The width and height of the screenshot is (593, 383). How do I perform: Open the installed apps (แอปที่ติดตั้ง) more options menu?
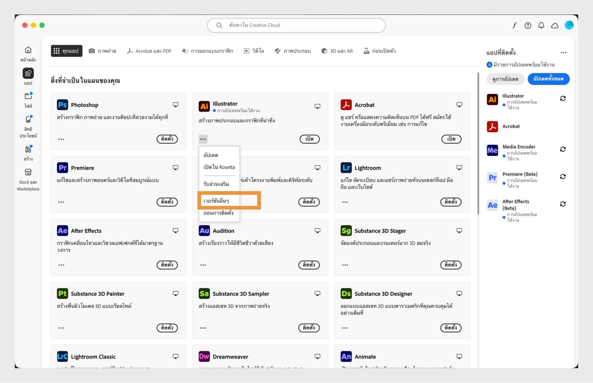click(x=564, y=53)
